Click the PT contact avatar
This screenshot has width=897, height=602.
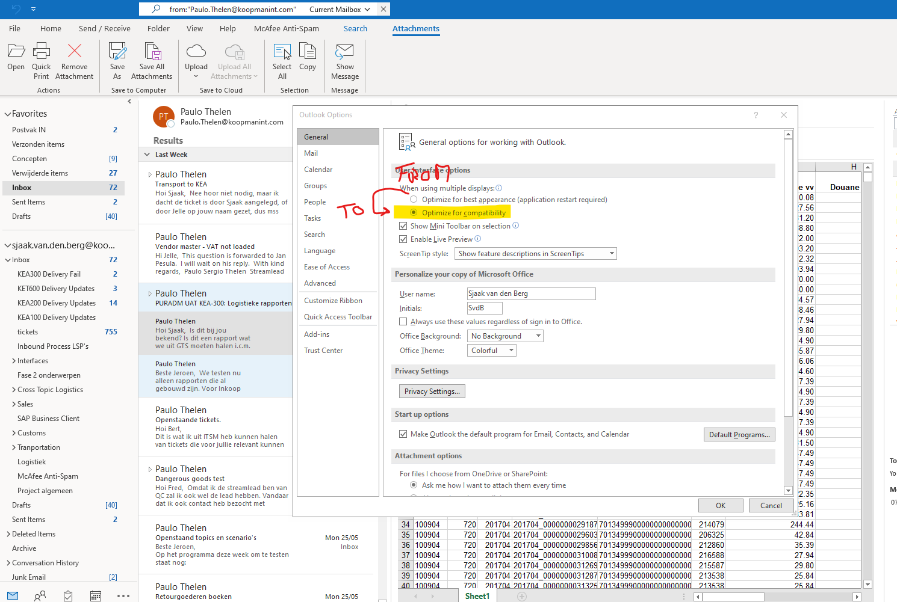164,117
